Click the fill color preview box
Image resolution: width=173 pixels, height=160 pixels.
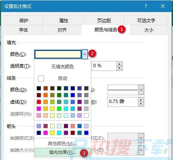click(x=58, y=54)
